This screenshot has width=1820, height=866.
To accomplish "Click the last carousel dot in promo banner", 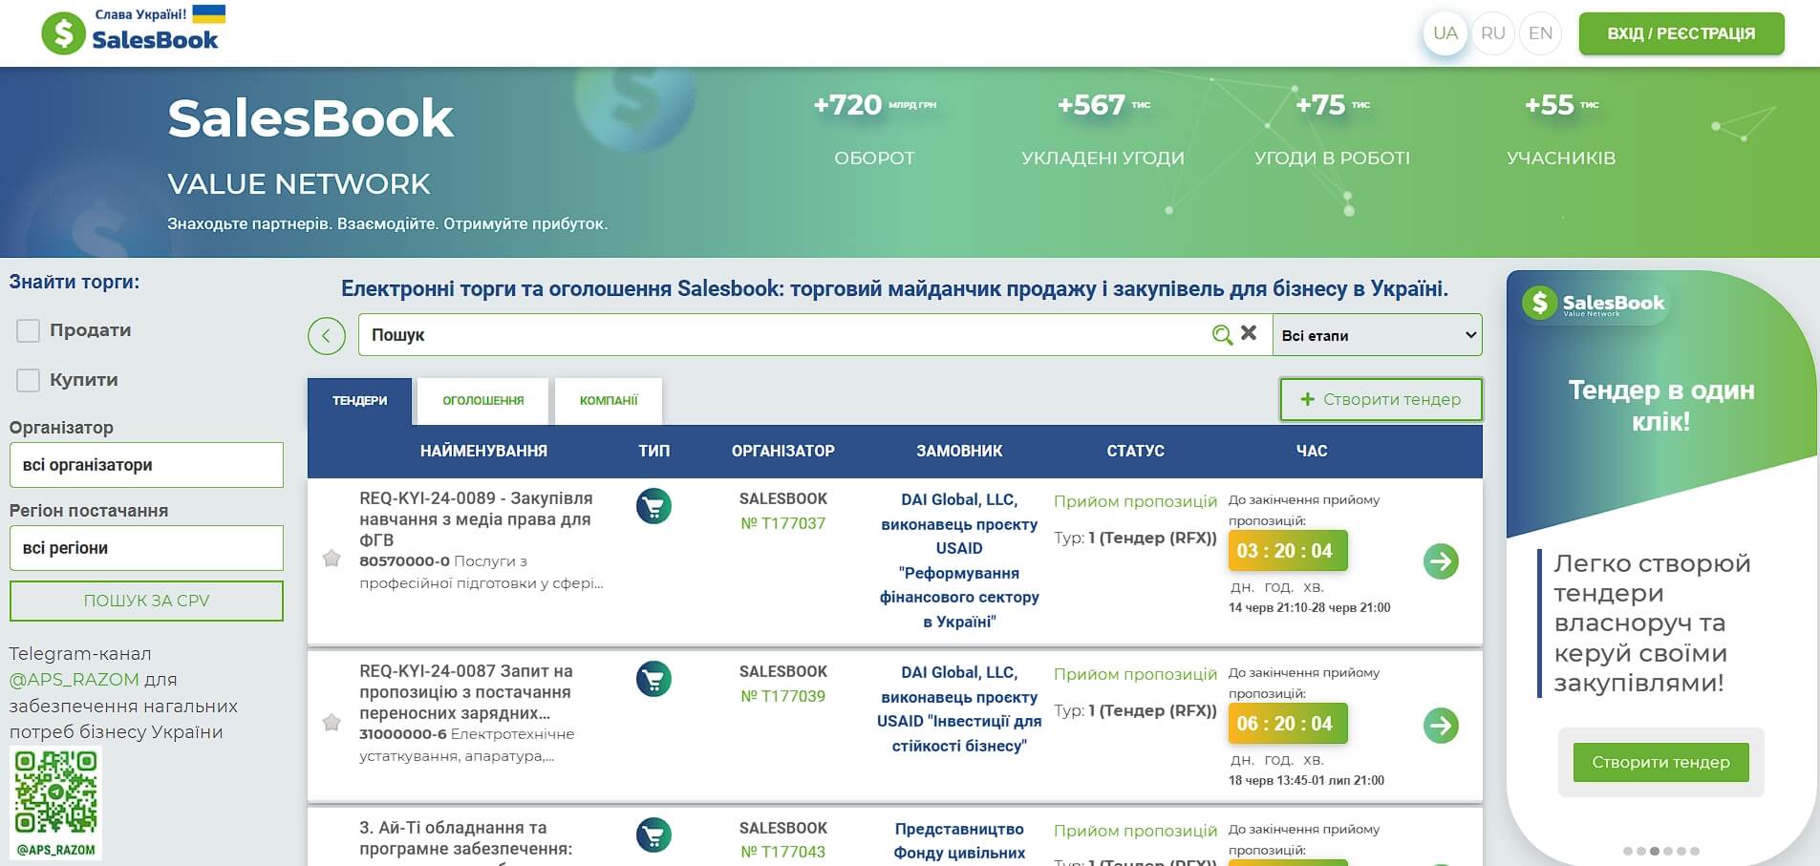I will [1695, 851].
